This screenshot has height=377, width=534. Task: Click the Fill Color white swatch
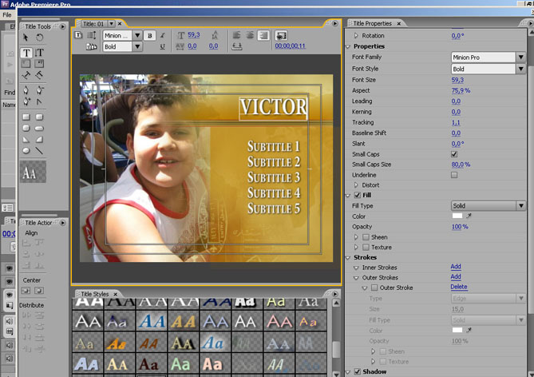pos(457,216)
